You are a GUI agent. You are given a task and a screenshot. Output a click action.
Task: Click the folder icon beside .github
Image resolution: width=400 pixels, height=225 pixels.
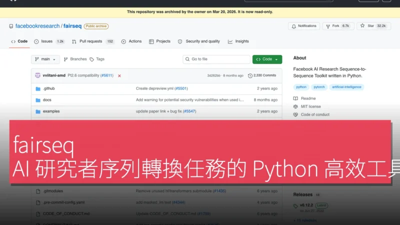(38, 89)
